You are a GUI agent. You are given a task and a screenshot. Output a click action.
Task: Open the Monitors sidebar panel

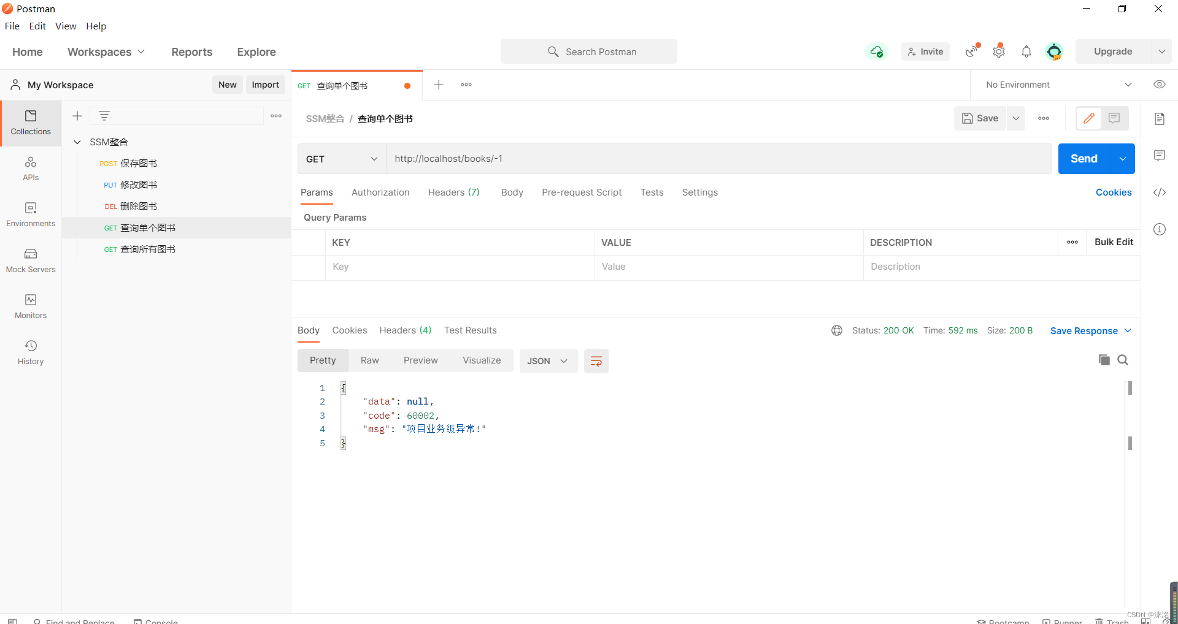(x=31, y=306)
